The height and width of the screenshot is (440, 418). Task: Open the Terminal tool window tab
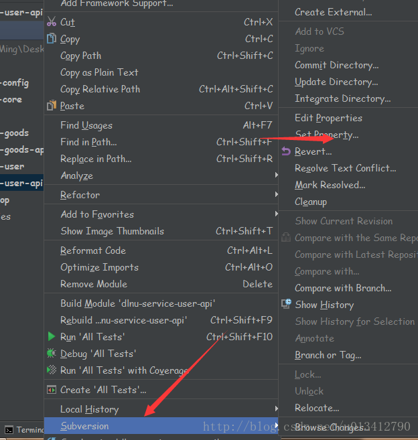point(24,429)
